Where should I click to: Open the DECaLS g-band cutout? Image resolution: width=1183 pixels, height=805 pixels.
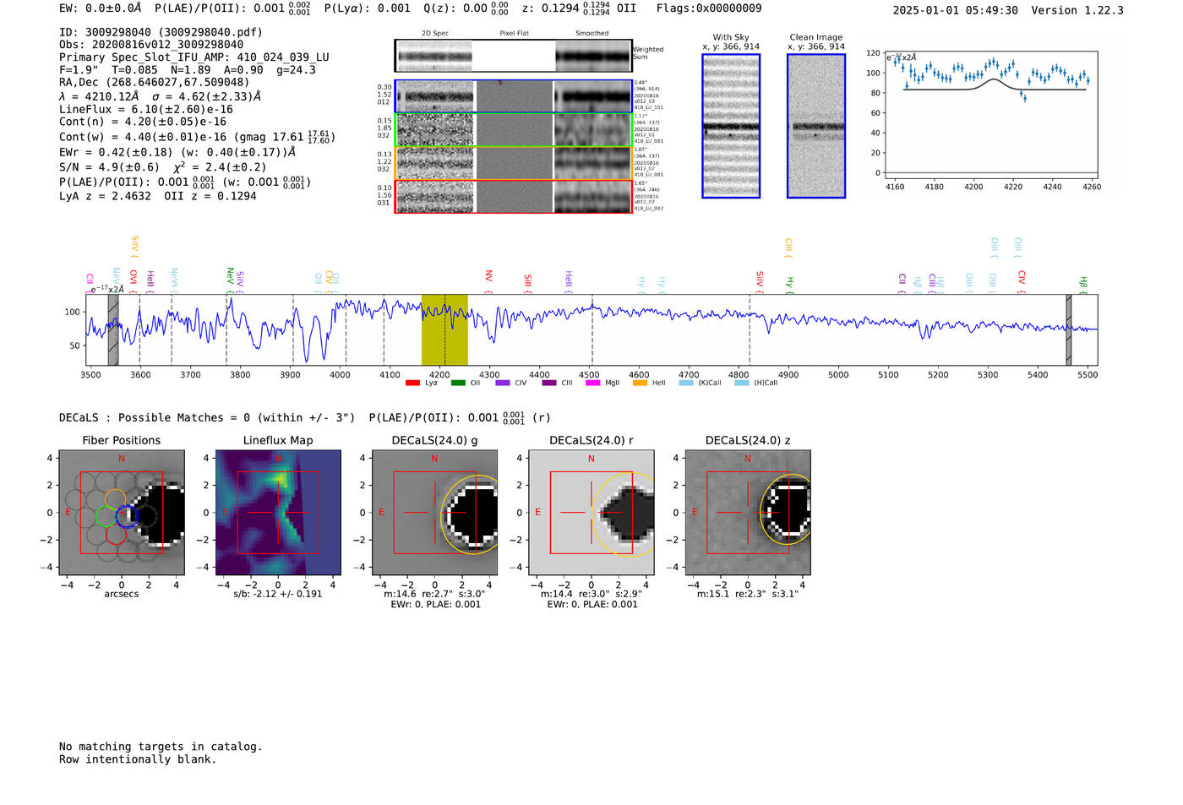pos(434,512)
